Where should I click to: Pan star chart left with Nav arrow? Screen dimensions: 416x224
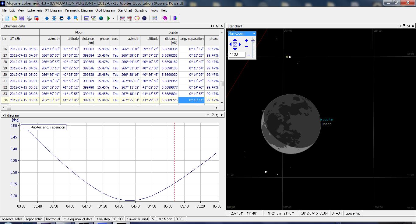[231, 44]
